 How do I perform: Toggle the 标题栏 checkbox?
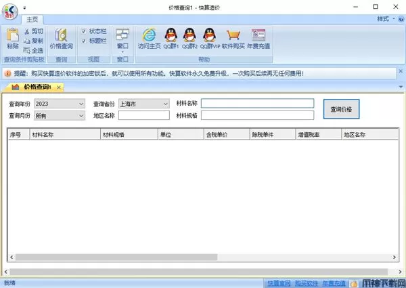[x=84, y=41]
